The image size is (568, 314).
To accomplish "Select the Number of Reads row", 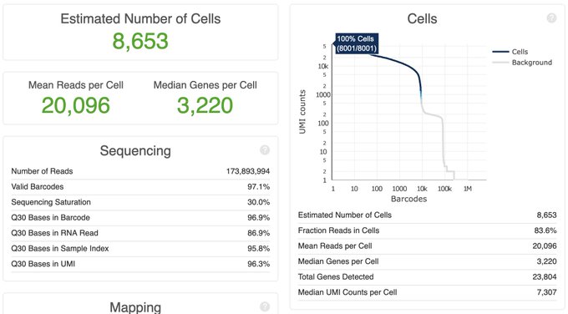I will [x=140, y=171].
